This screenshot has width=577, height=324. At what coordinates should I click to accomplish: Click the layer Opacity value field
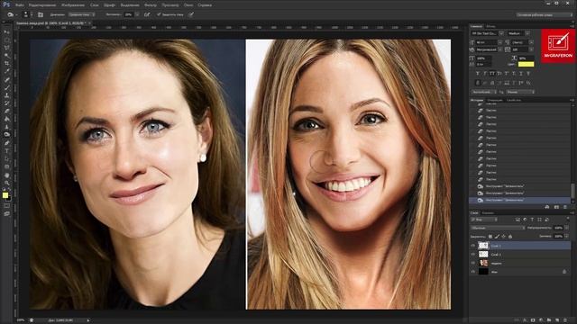pos(559,228)
